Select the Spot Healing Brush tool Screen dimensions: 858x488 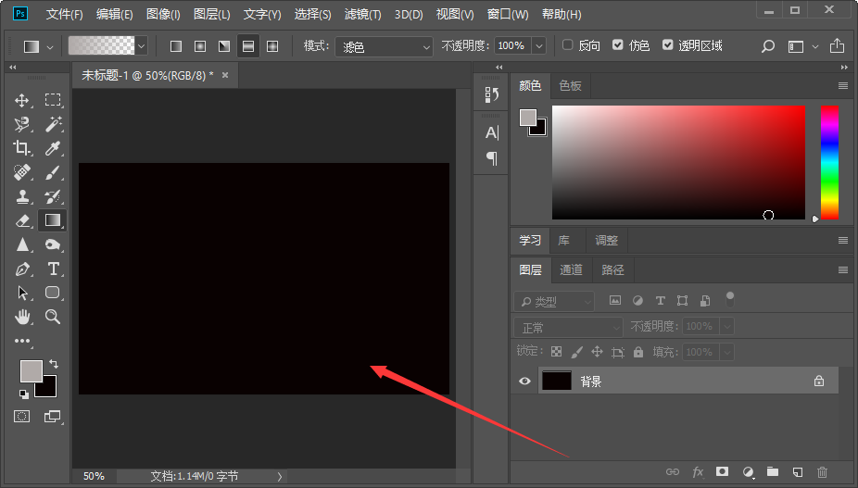click(22, 172)
